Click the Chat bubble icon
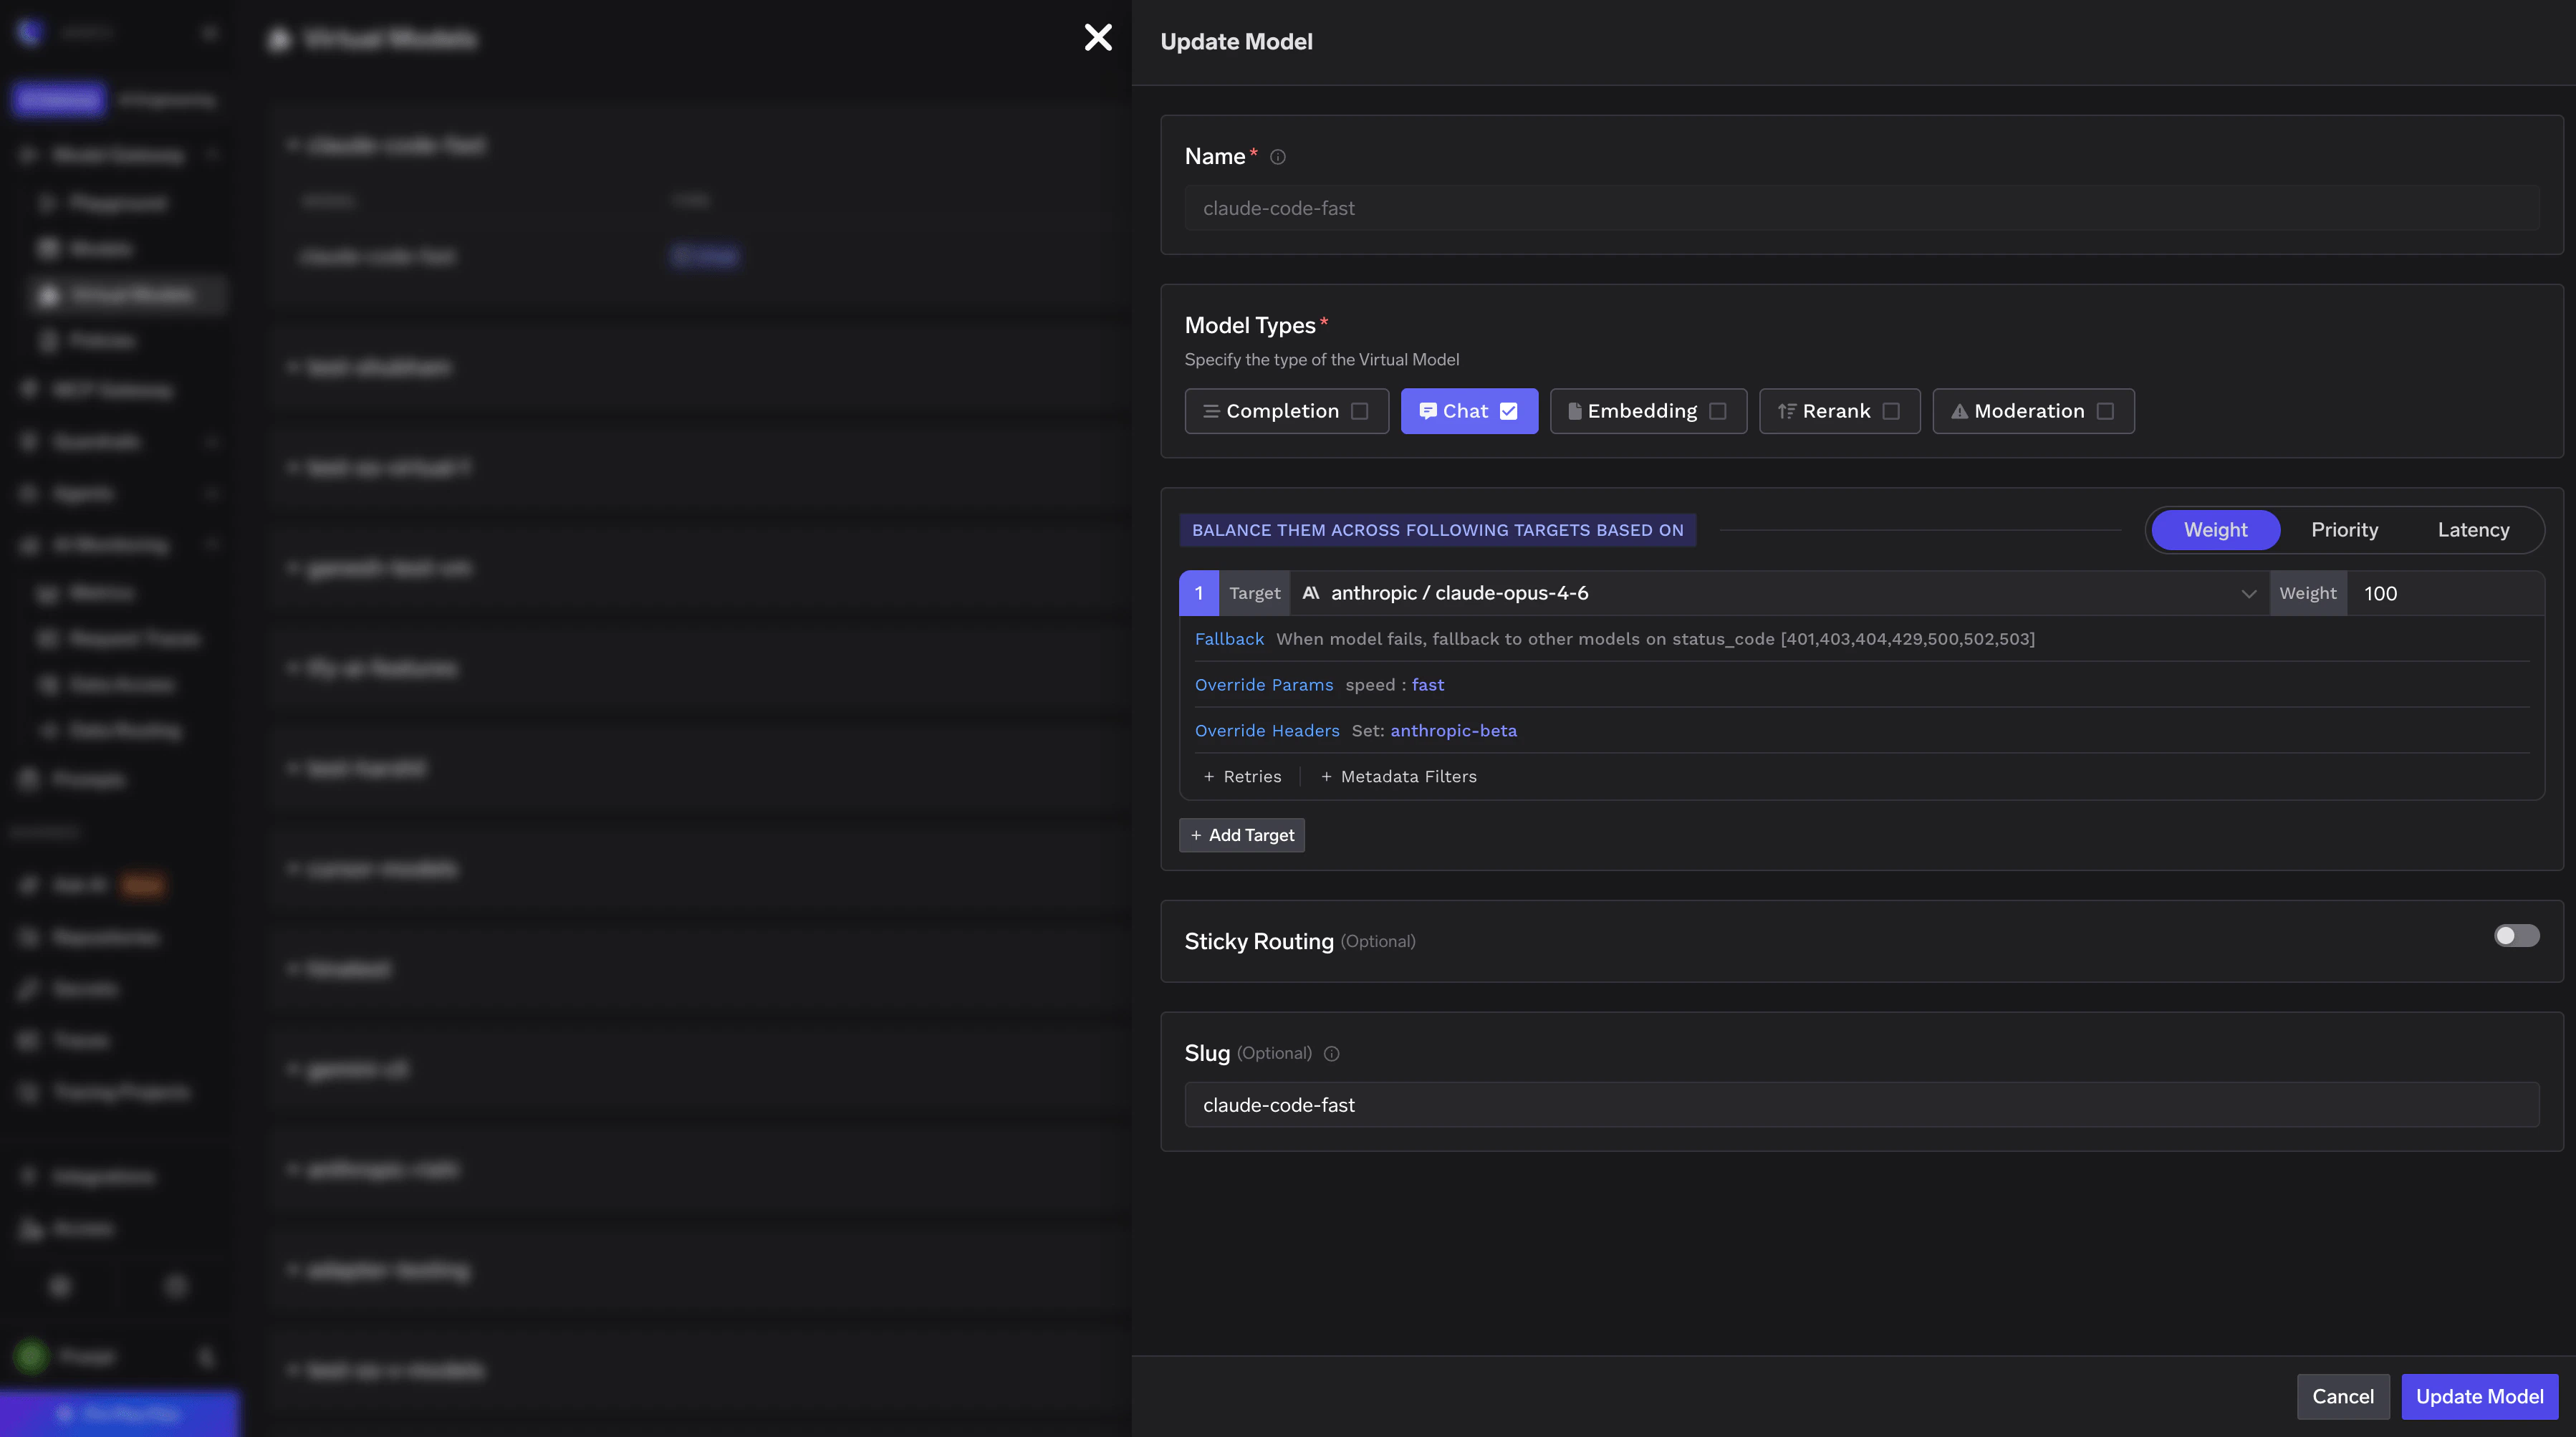The image size is (2576, 1437). click(x=1428, y=411)
